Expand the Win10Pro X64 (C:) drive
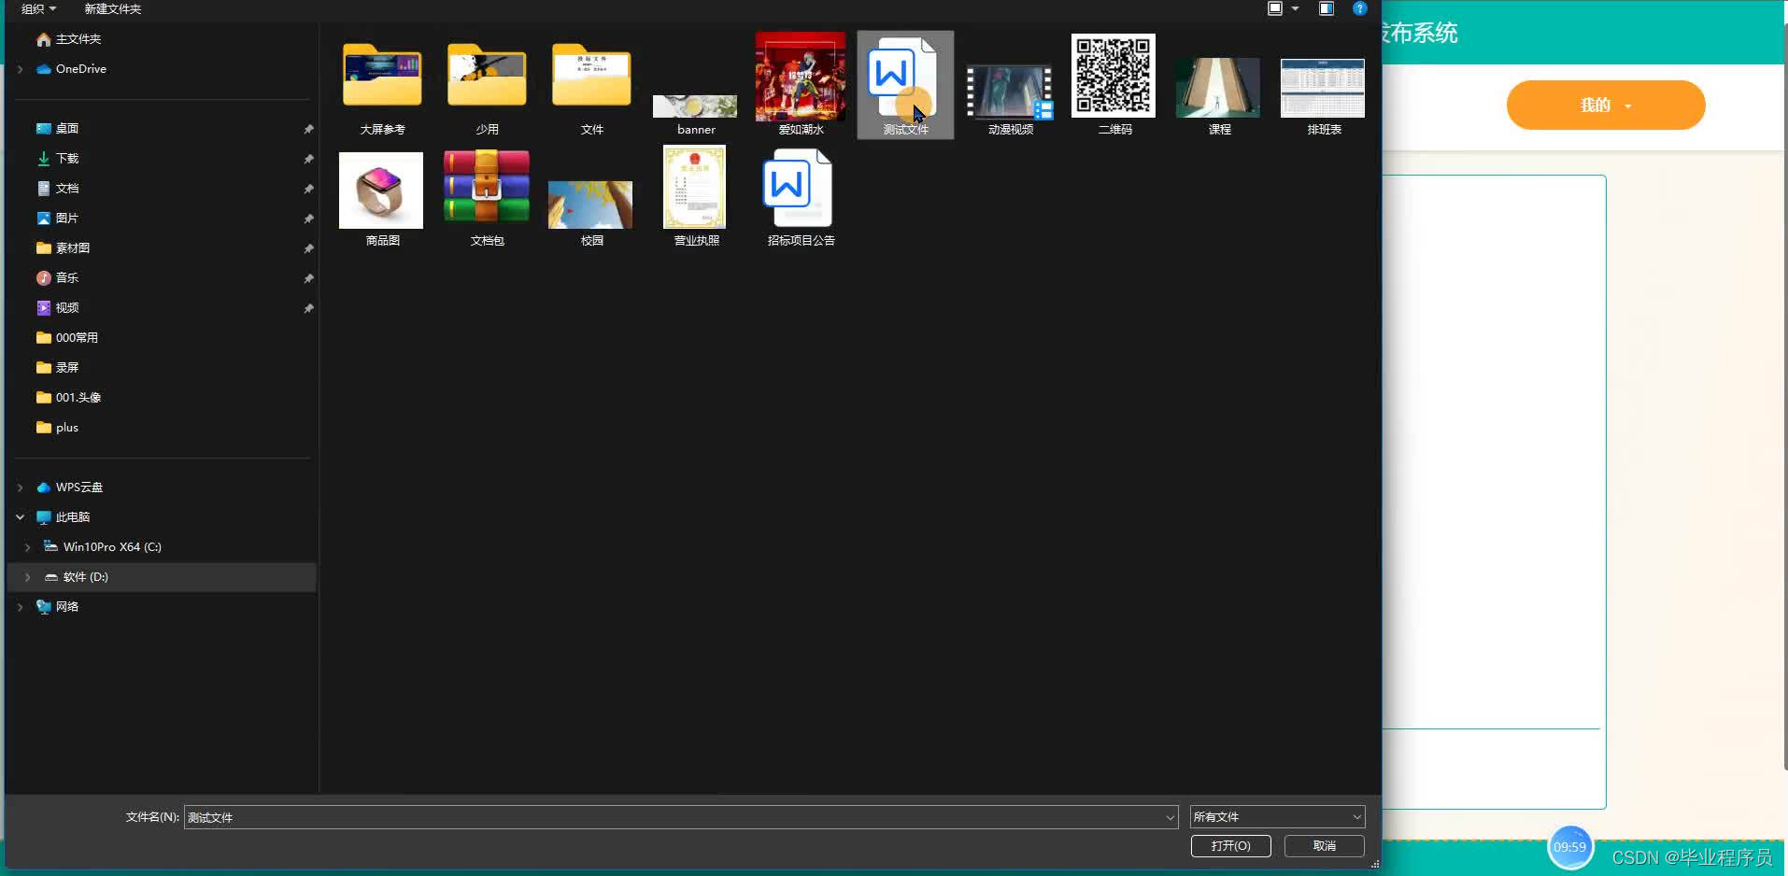 (x=28, y=547)
